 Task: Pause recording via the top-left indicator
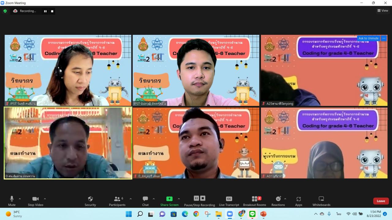tap(45, 11)
